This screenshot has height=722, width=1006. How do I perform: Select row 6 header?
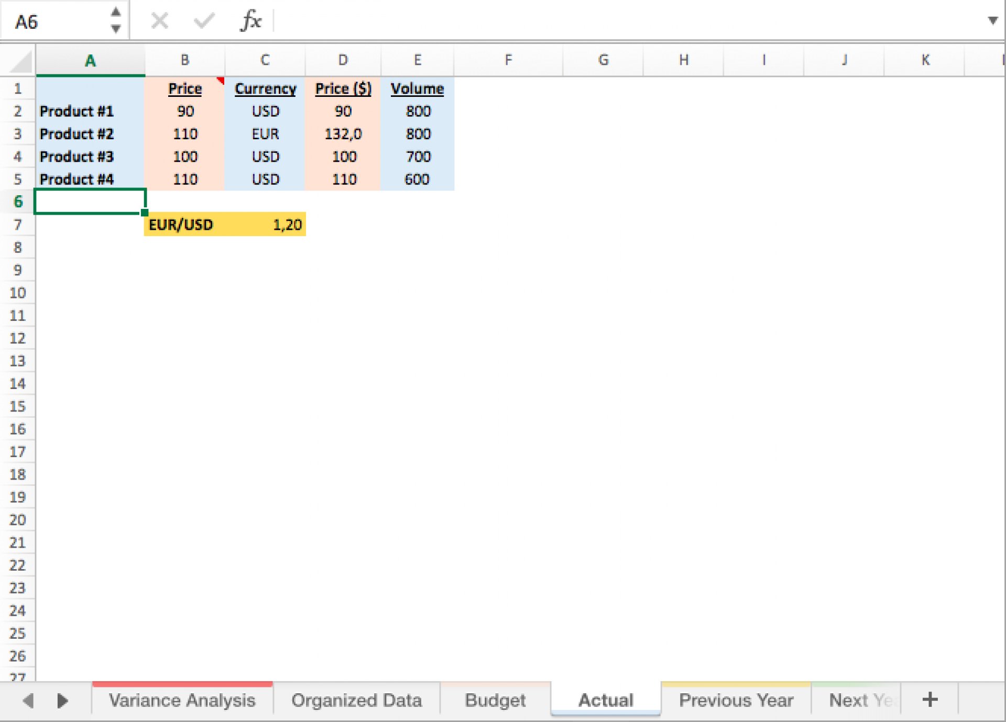coord(18,202)
